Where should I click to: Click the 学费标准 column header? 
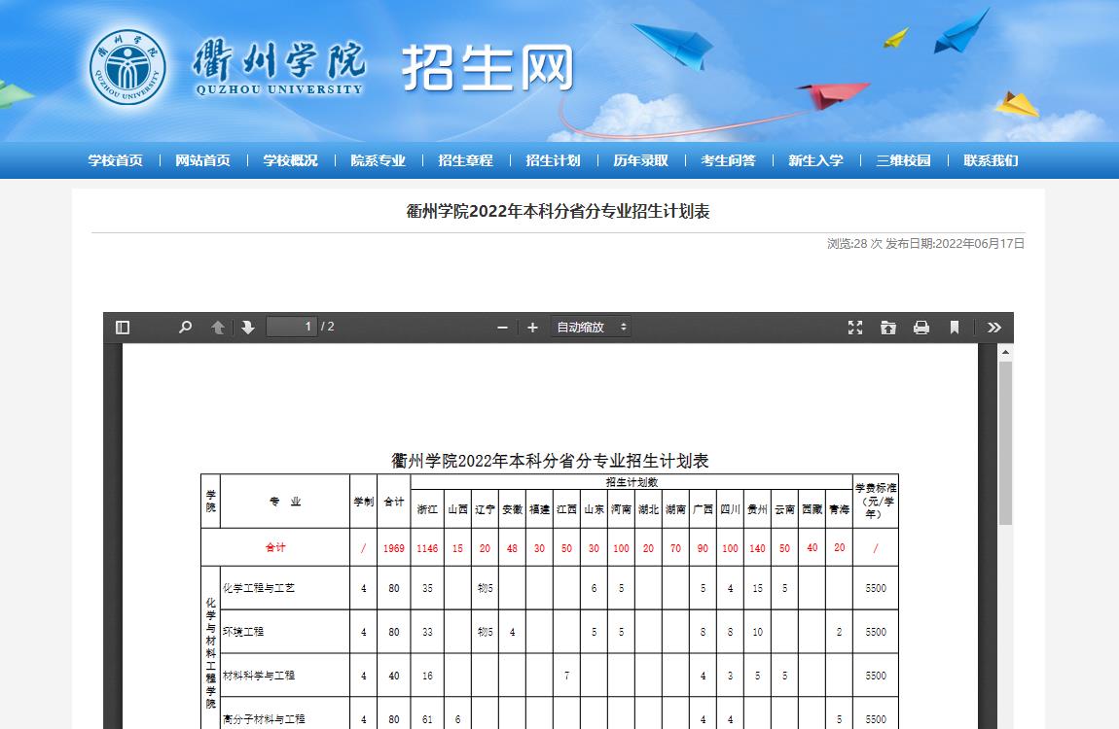click(876, 501)
